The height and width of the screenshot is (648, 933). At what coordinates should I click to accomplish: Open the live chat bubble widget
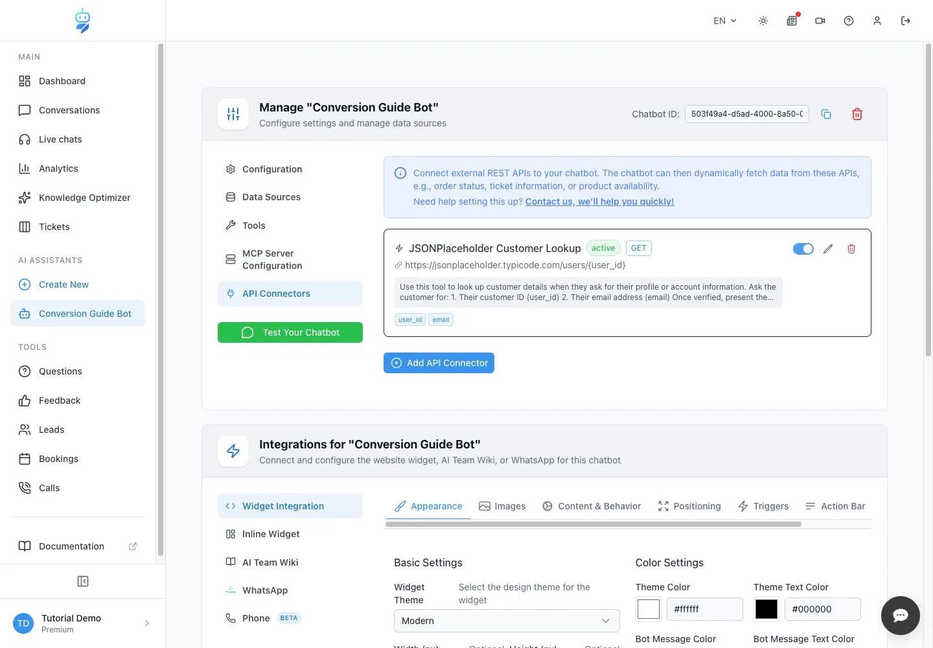pos(901,616)
